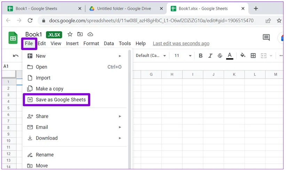Screen dimensions: 286x171
Task: Open the font family dropdown
Action: (149, 56)
